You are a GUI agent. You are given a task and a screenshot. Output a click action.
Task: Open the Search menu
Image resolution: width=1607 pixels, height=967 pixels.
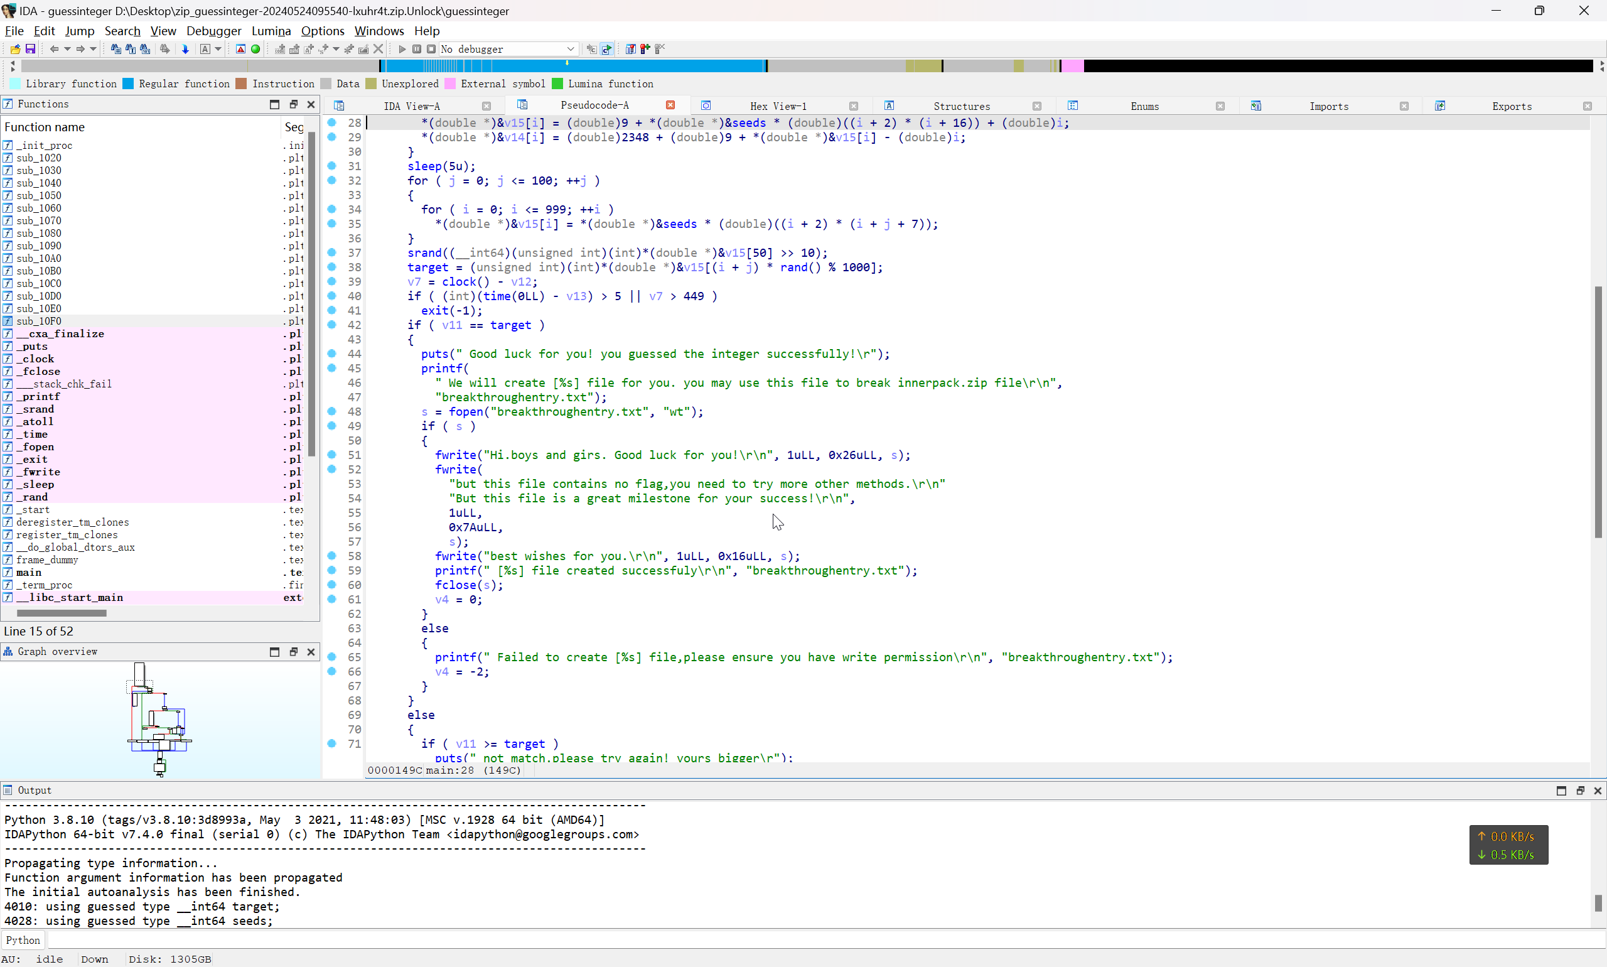point(121,31)
